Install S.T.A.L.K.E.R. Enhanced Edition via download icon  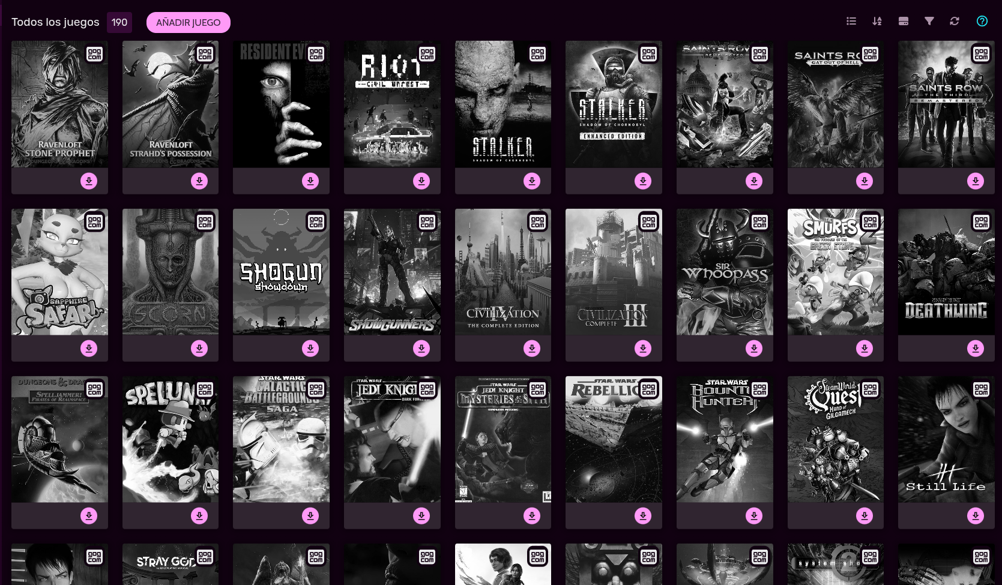coord(643,181)
